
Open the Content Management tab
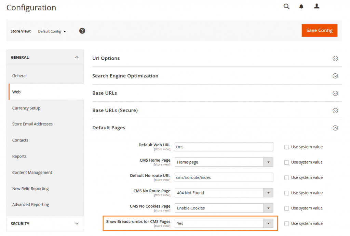tap(32, 172)
